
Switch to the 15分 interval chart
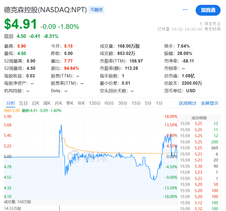pos(136,103)
